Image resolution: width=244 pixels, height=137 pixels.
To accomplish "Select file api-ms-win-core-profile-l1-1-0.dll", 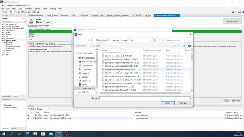I will point(119,86).
